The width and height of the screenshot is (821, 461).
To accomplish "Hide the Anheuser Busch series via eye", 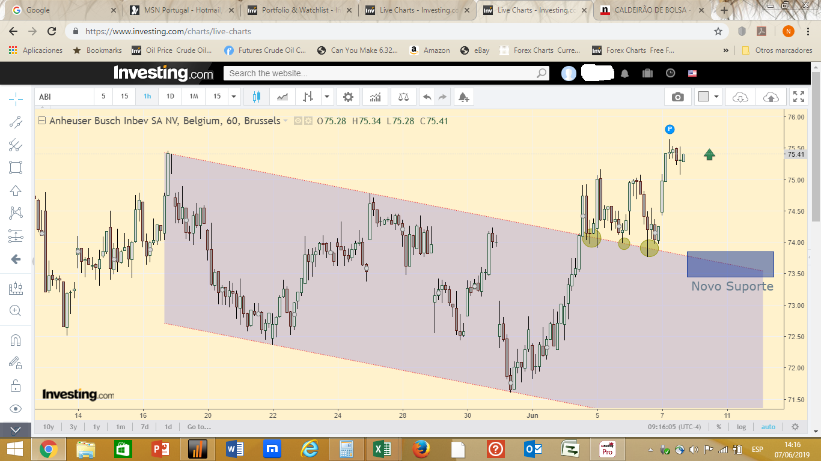I will pos(298,121).
